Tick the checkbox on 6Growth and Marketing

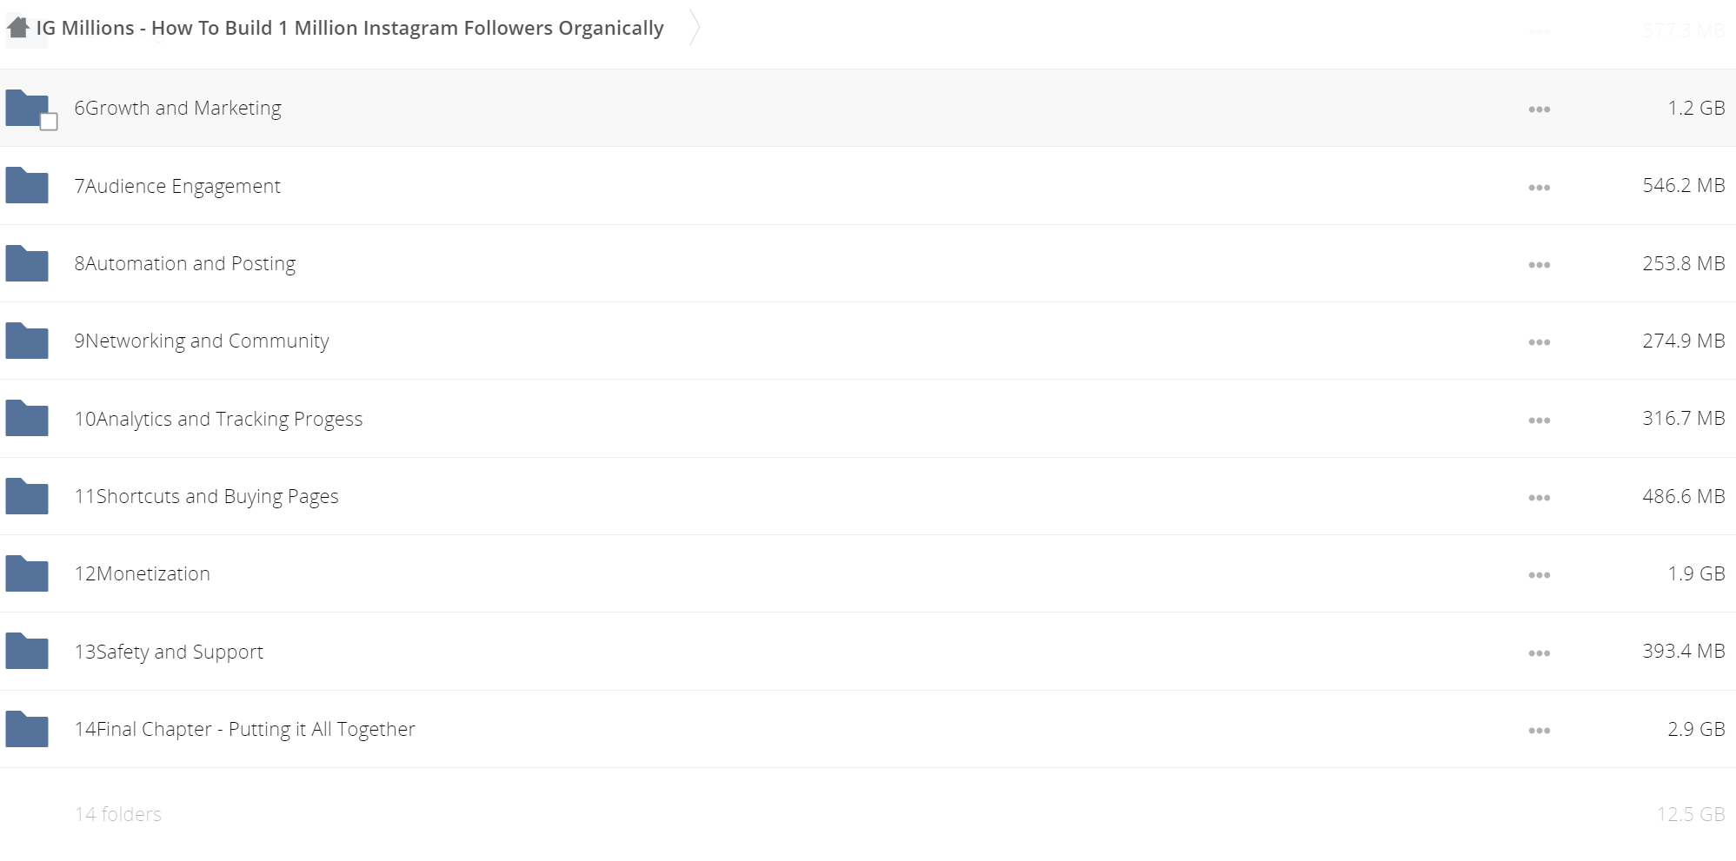[x=49, y=122]
